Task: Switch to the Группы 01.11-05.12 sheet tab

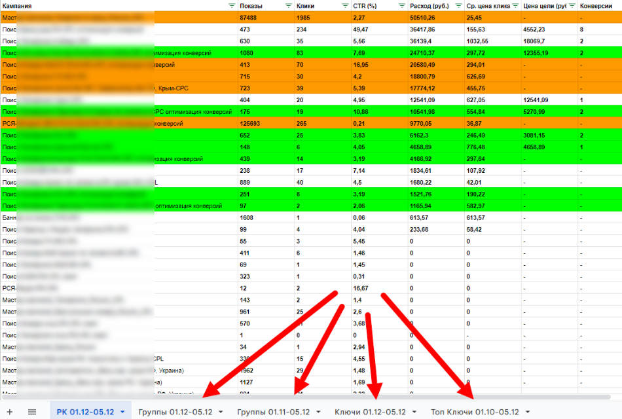Action: 273,412
